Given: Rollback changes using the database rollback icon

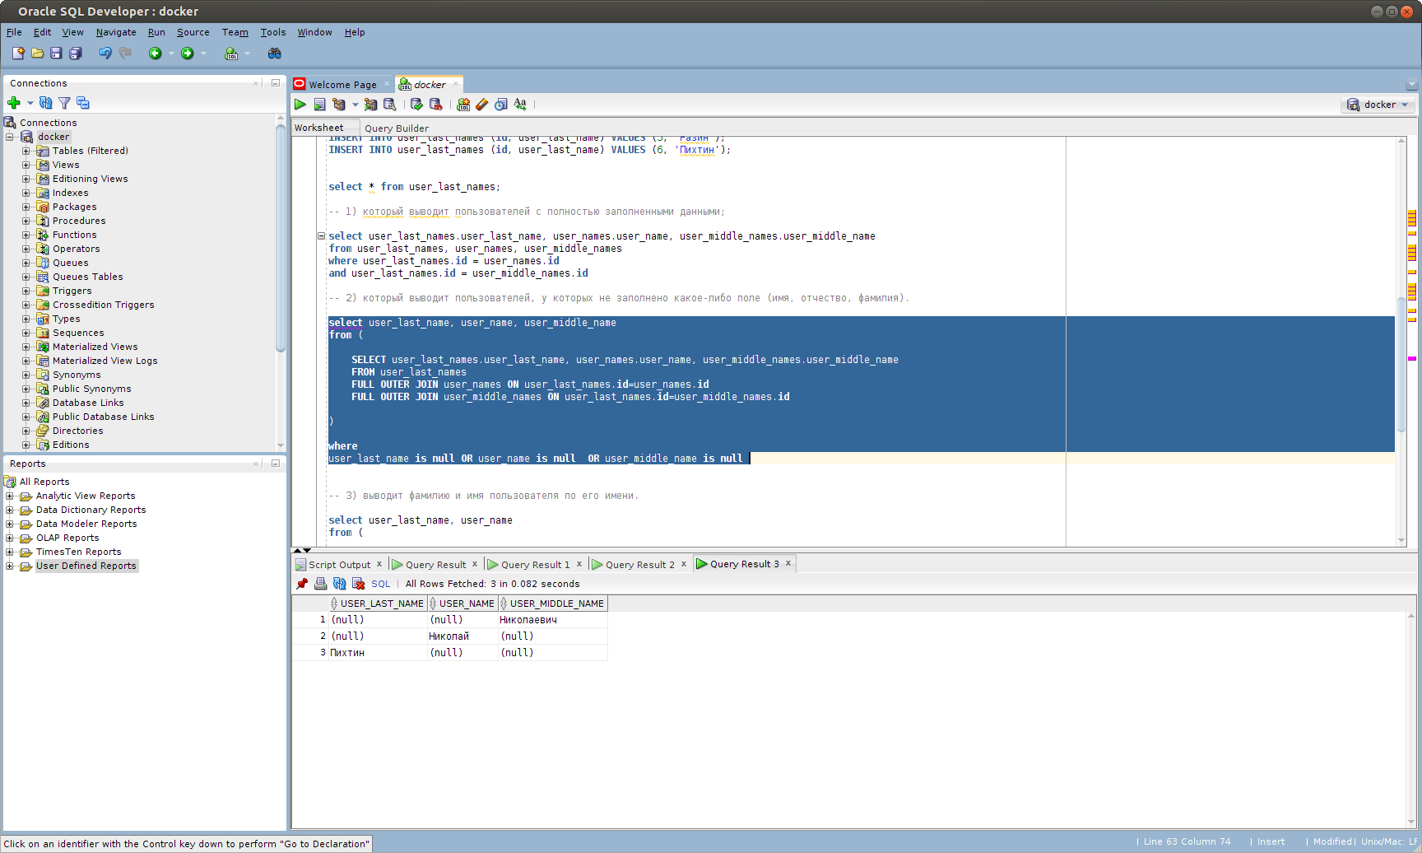Looking at the screenshot, I should tap(436, 105).
